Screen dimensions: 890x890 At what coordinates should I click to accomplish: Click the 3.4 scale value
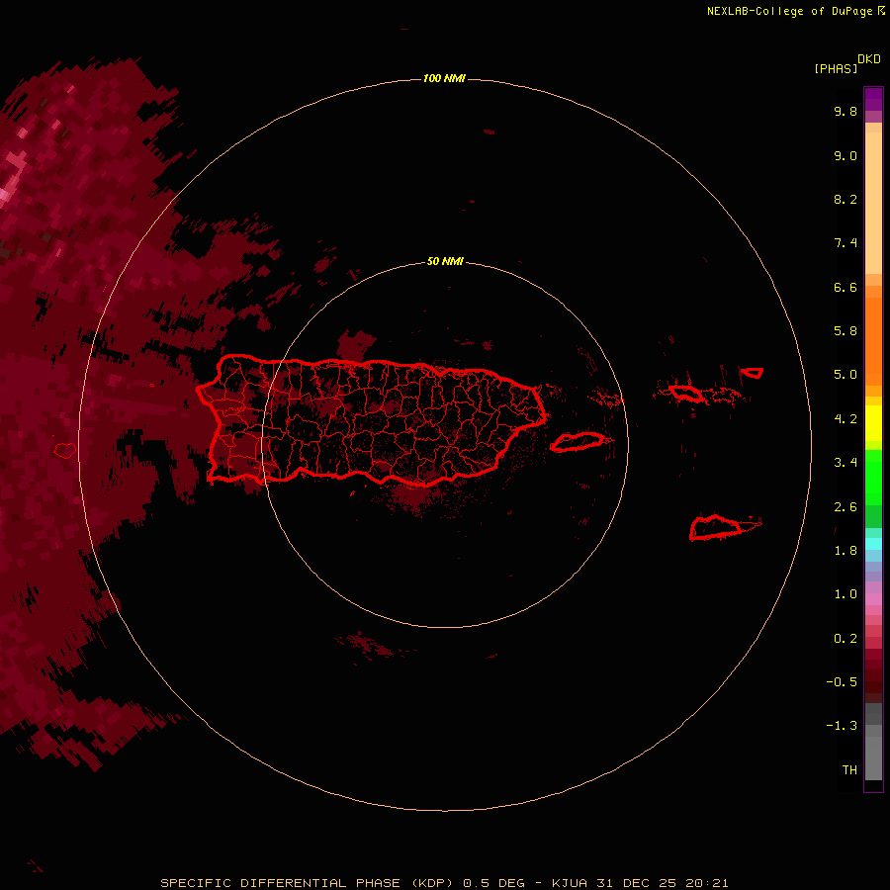(x=845, y=463)
